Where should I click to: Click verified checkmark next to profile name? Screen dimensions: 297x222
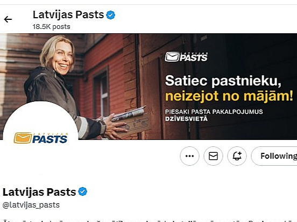click(x=83, y=192)
